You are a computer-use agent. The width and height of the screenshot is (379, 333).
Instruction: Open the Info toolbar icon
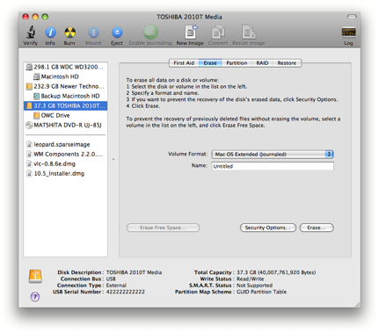[50, 33]
